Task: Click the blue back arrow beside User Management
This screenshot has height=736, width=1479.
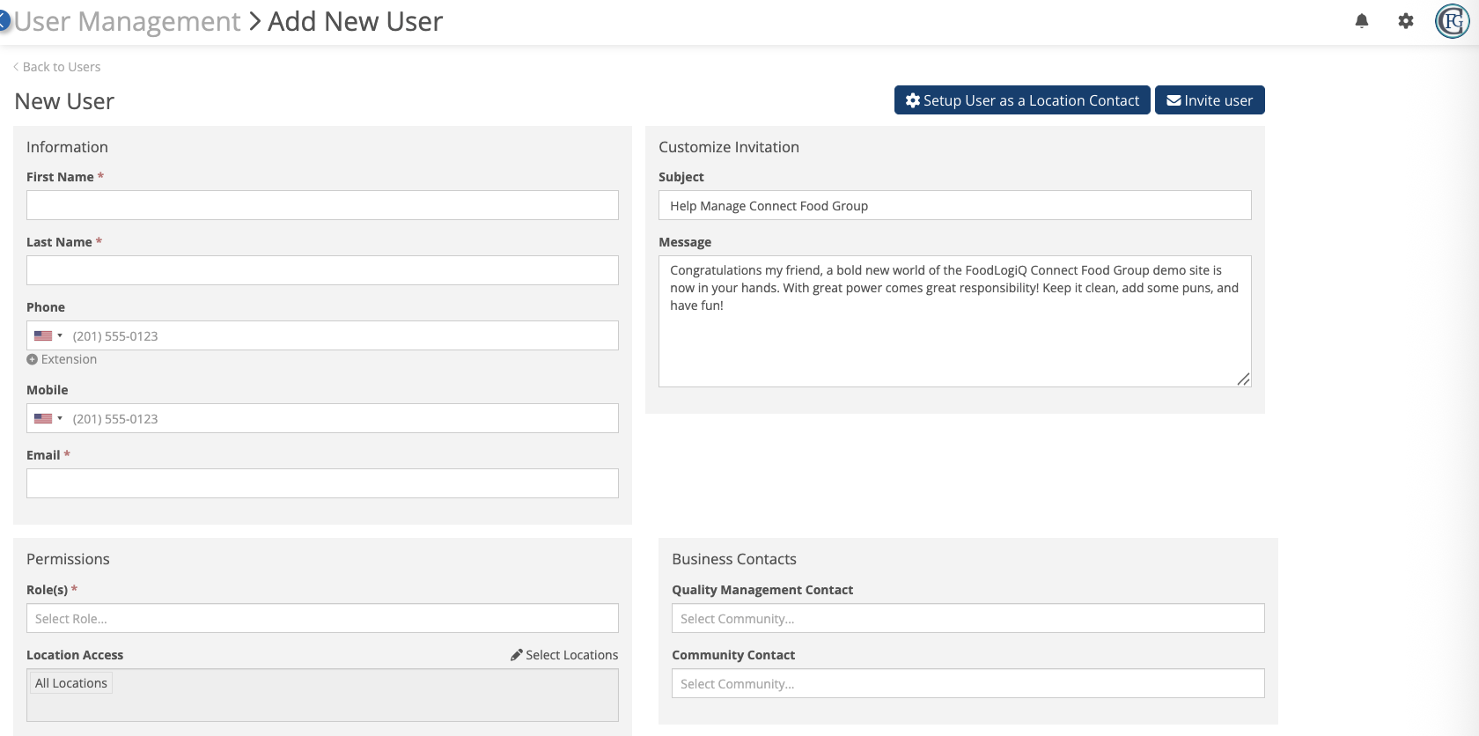Action: [4, 20]
